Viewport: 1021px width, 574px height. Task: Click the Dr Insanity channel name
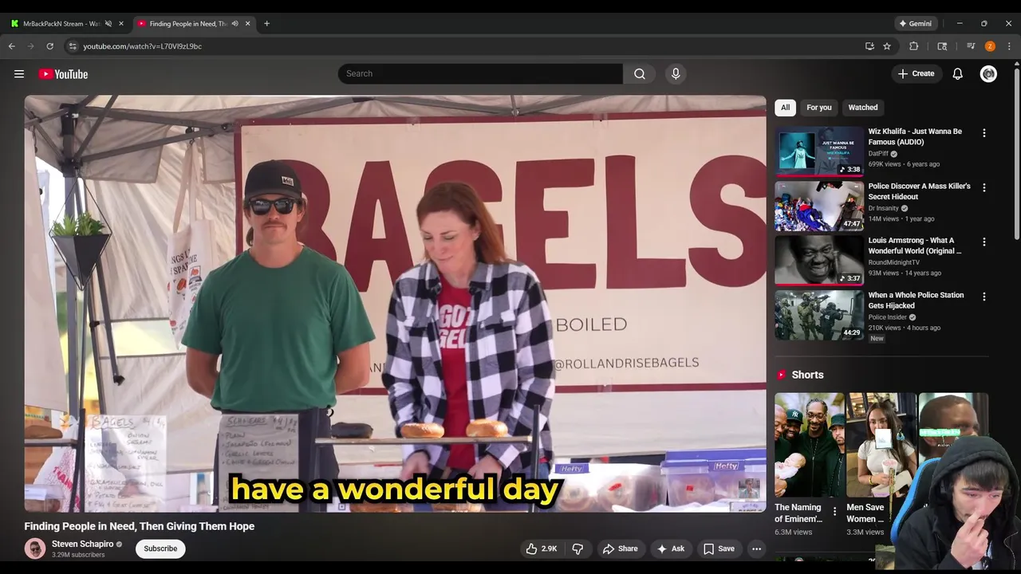click(883, 208)
